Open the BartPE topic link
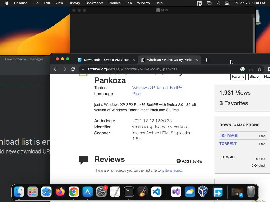Image resolution: width=270 pixels, height=202 pixels. click(176, 88)
